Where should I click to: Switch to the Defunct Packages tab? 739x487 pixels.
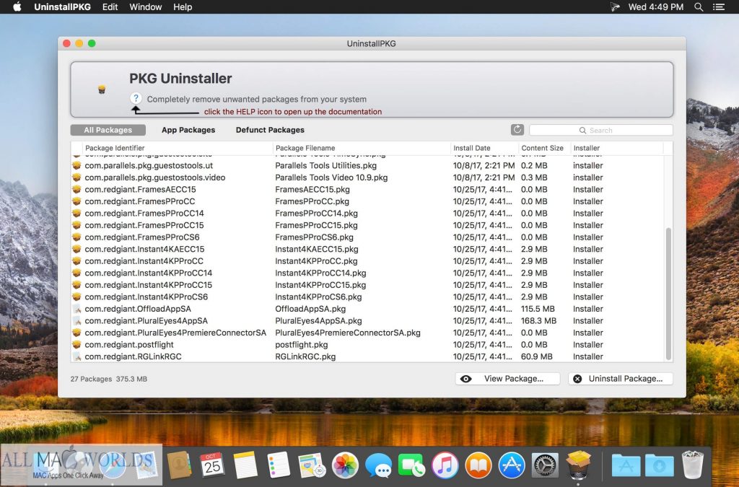pyautogui.click(x=270, y=130)
